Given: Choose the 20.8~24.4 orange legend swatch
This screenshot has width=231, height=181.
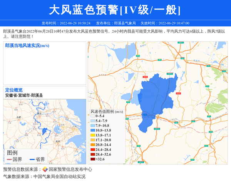Looking at the screenshot, I should [x=93, y=145].
